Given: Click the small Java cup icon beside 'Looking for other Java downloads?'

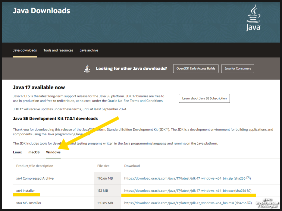Looking at the screenshot, I should click(x=87, y=68).
